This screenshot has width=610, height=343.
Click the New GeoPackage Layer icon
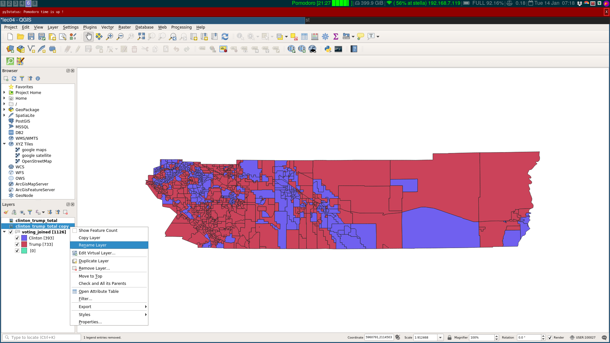(21, 49)
